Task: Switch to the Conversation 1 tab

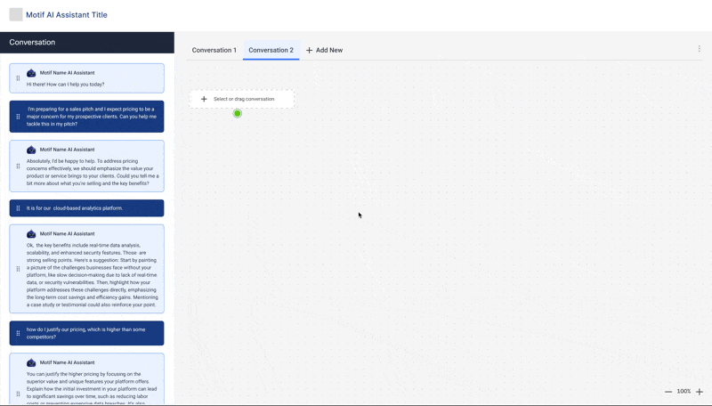Action: (214, 50)
